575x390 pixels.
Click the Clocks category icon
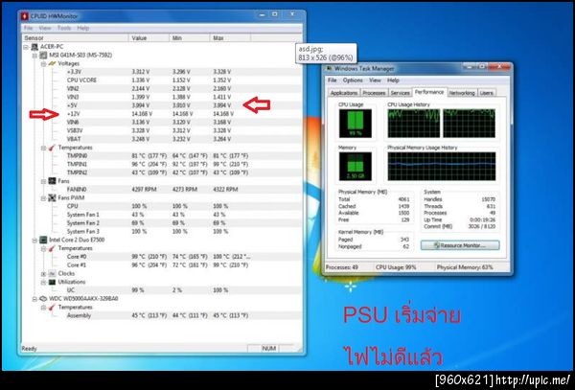52,273
